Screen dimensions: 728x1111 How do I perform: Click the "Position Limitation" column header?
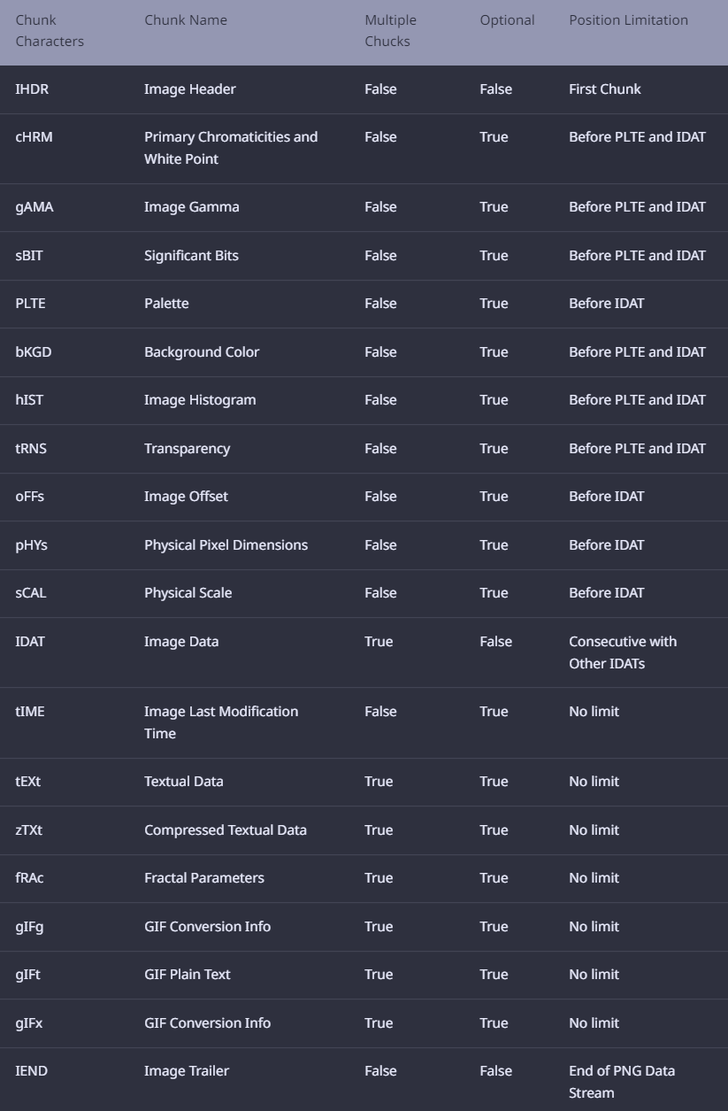(628, 20)
